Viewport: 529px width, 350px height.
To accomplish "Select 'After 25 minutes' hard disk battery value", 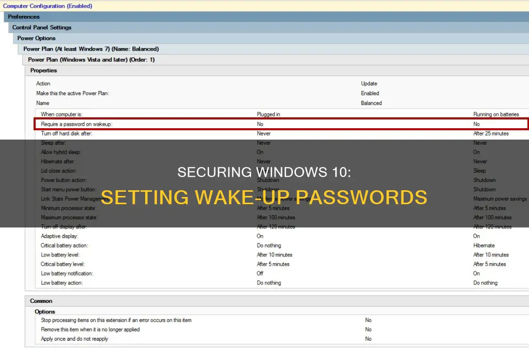I will pos(491,134).
